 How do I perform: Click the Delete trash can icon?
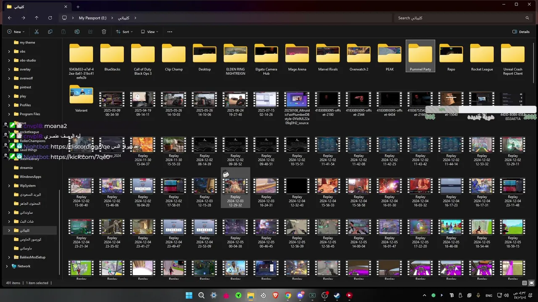(104, 31)
